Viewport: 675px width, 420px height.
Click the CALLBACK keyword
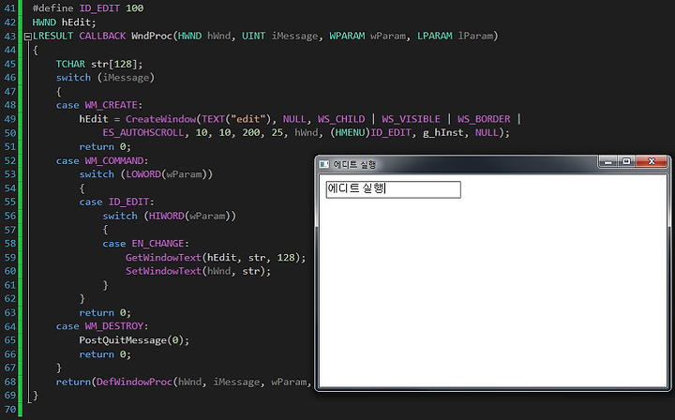click(102, 36)
